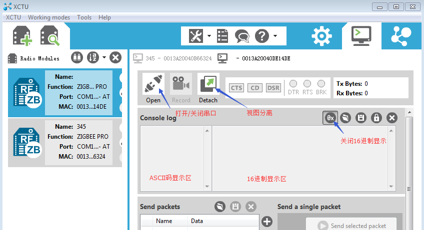This screenshot has width=424, height=230.
Task: Open the Tools wrench icon
Action: (x=196, y=36)
